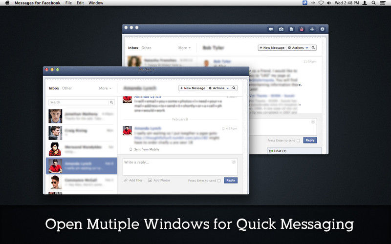Screen dimensions: 391x244
Task: Click the user account icon in the menu bar
Action: coord(365,3)
